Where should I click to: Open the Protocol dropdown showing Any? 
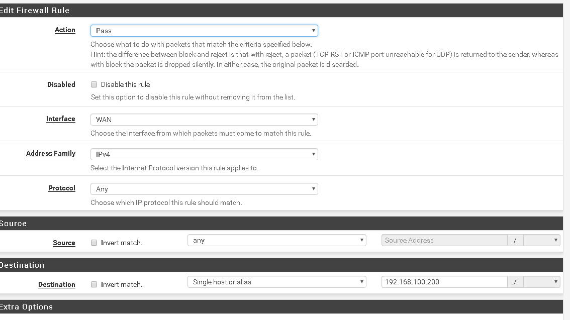[204, 189]
